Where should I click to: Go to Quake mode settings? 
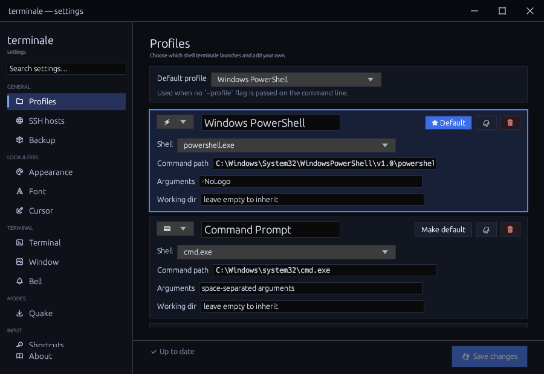click(66, 314)
